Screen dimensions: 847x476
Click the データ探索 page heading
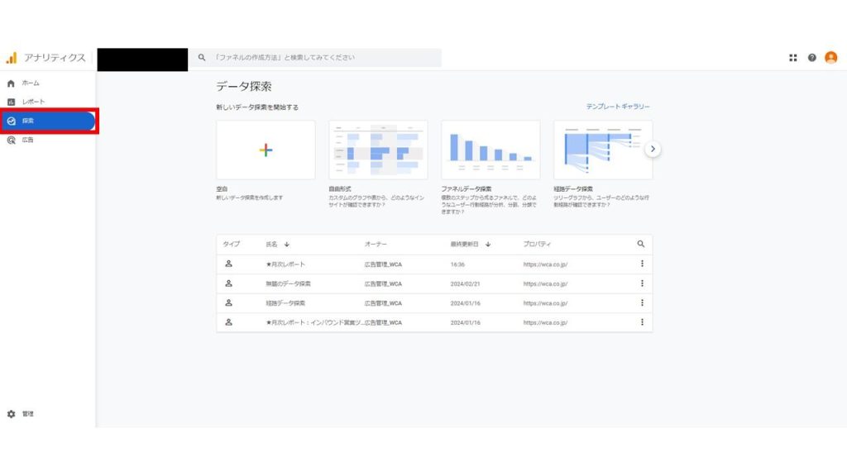244,86
